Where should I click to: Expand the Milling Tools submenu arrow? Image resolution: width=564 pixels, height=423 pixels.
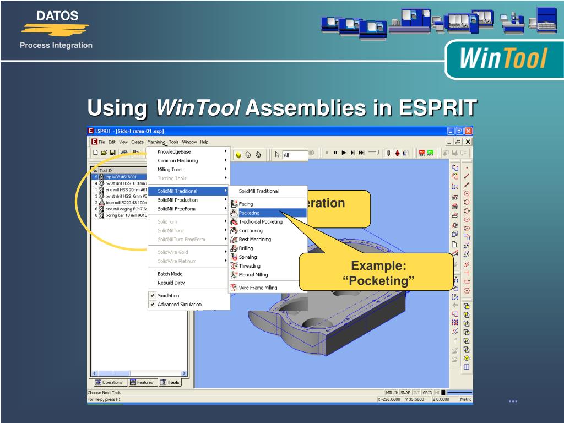tap(225, 169)
